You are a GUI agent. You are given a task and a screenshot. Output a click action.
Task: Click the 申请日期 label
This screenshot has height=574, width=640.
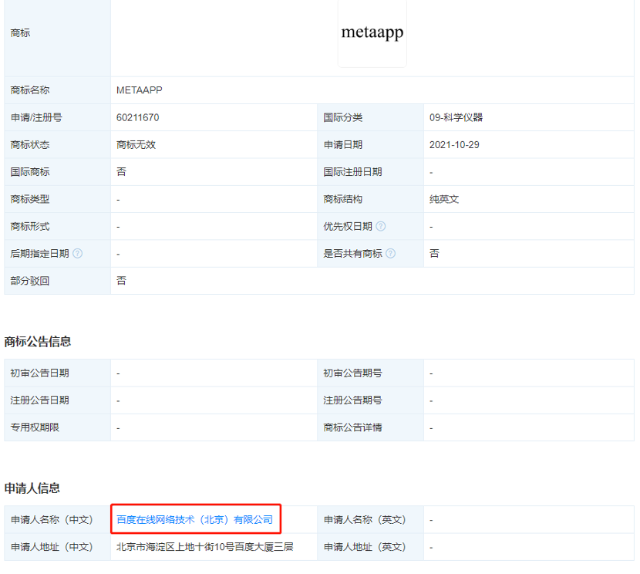coord(343,144)
